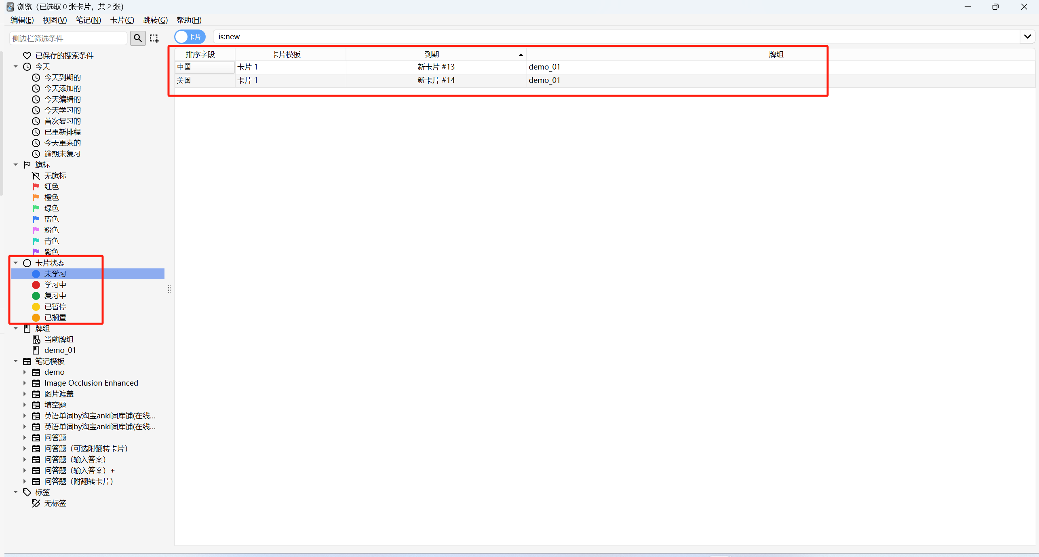The width and height of the screenshot is (1039, 557).
Task: Select the yellow Suspended card state
Action: pos(55,307)
